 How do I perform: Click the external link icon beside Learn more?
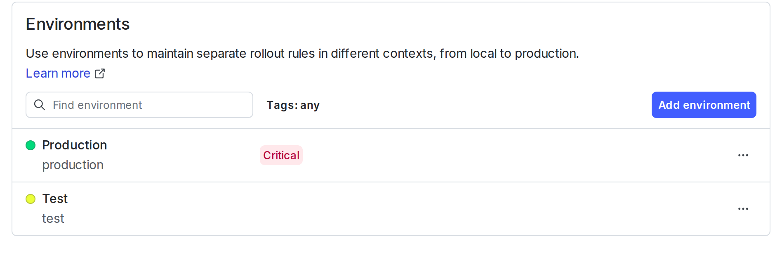(100, 73)
